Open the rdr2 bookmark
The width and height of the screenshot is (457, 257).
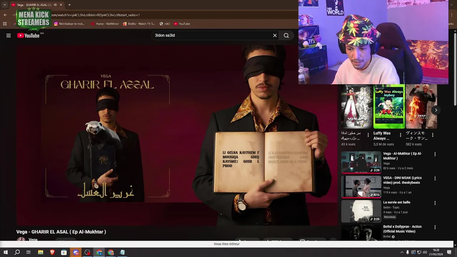click(x=165, y=24)
